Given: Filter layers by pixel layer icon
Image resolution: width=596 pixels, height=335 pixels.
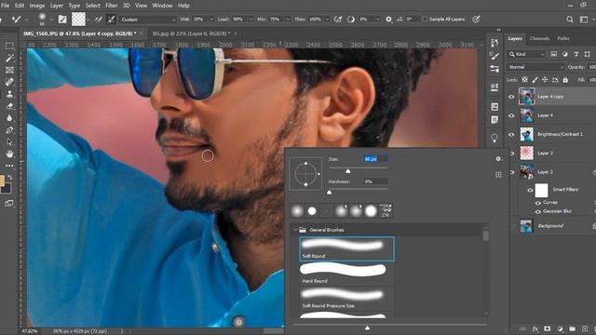Looking at the screenshot, I should pos(554,54).
